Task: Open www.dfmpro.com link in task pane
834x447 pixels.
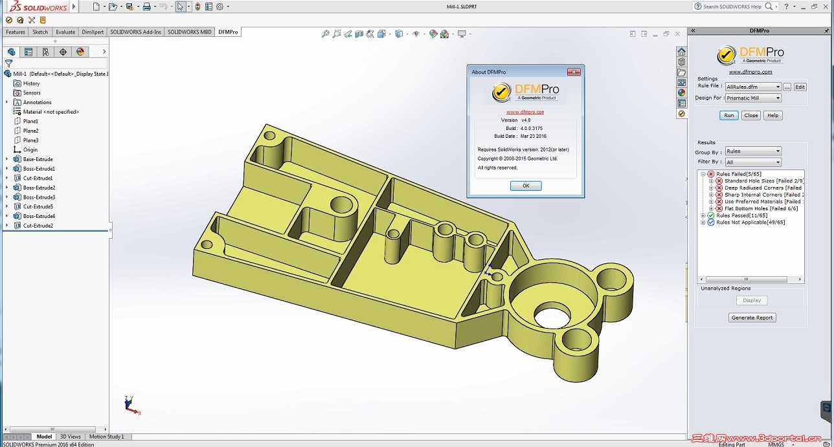Action: click(750, 72)
